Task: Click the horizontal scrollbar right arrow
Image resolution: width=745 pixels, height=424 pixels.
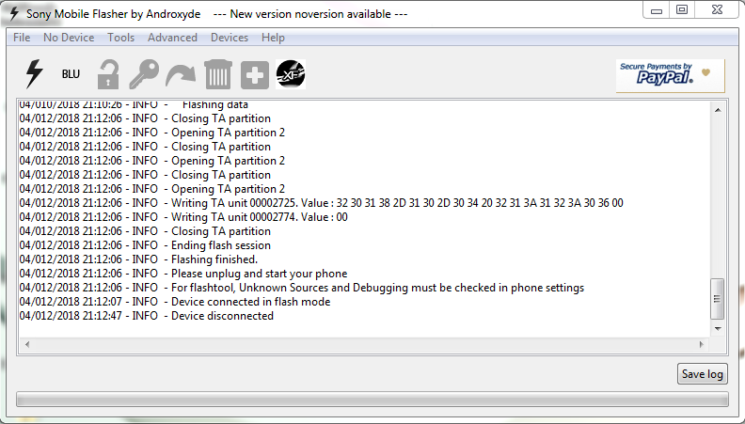Action: coord(702,344)
